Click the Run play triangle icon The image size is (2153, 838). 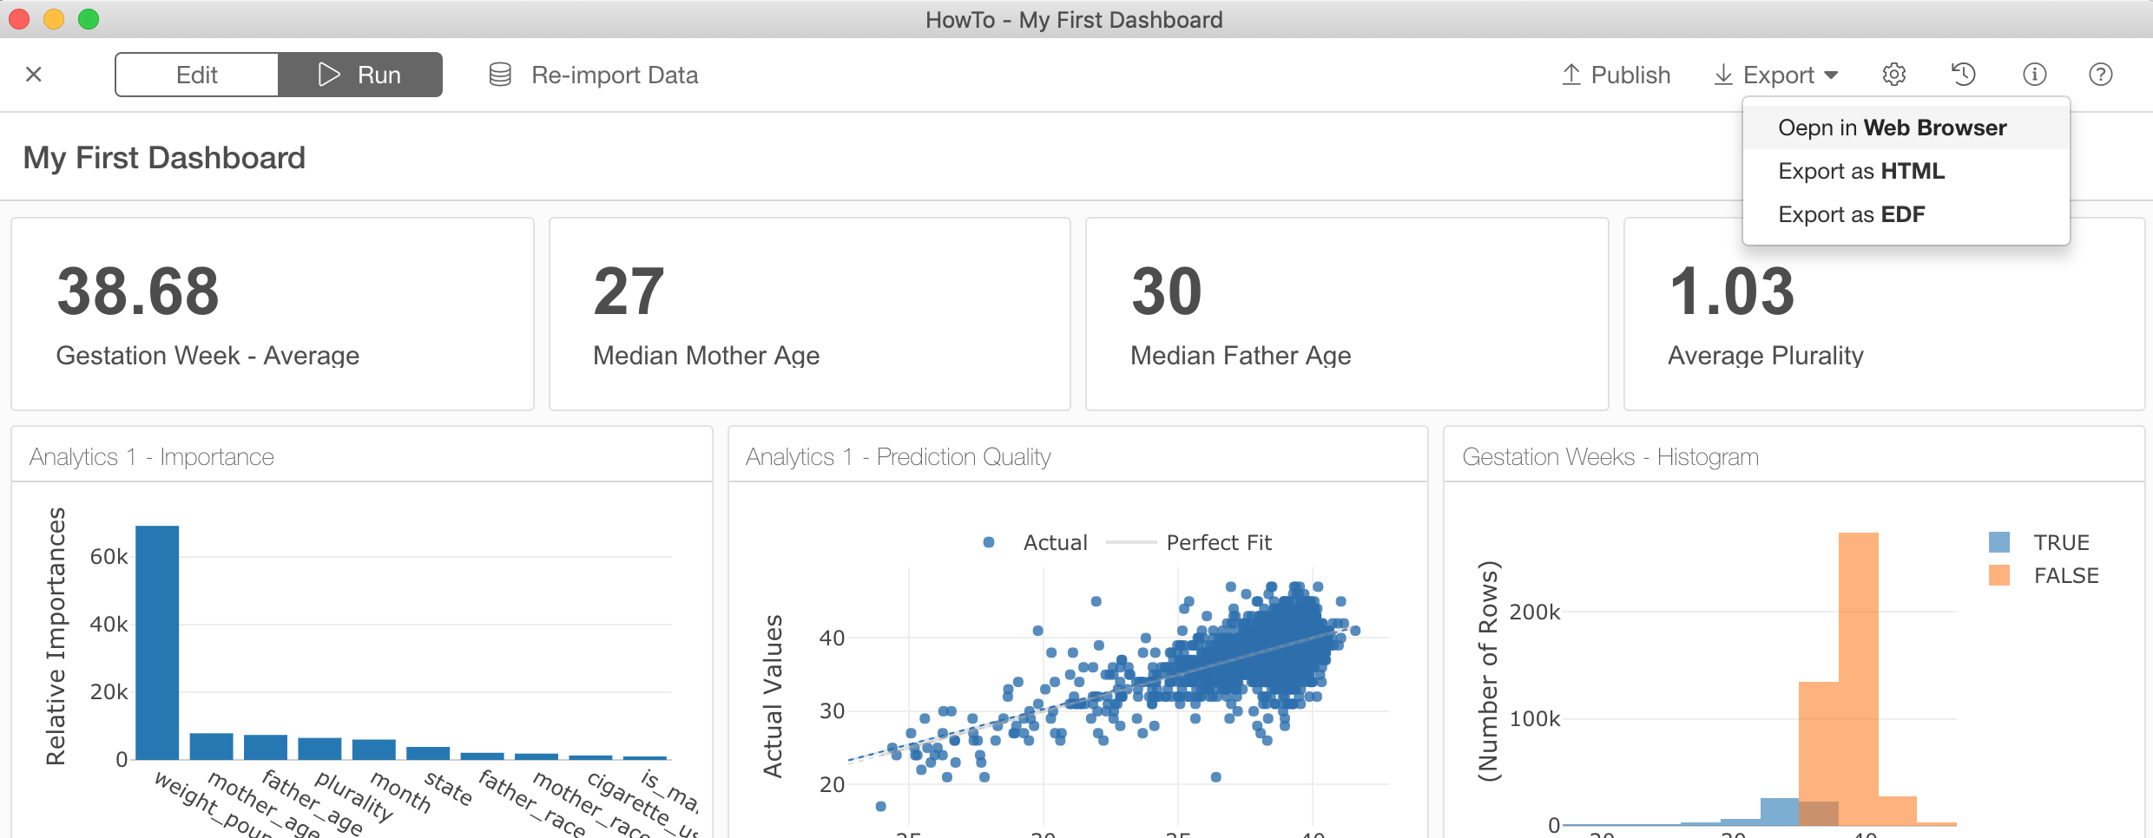(329, 75)
